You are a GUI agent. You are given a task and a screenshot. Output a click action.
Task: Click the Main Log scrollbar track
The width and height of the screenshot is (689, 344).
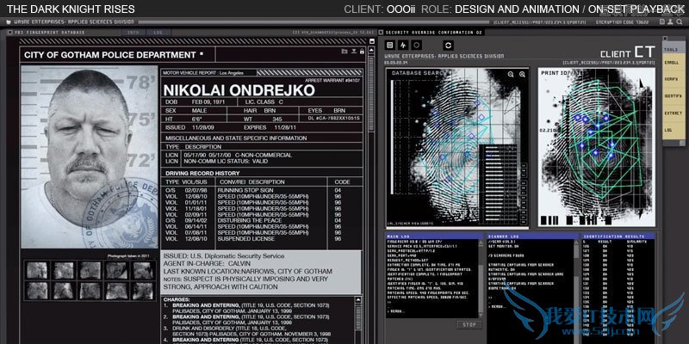click(x=481, y=278)
